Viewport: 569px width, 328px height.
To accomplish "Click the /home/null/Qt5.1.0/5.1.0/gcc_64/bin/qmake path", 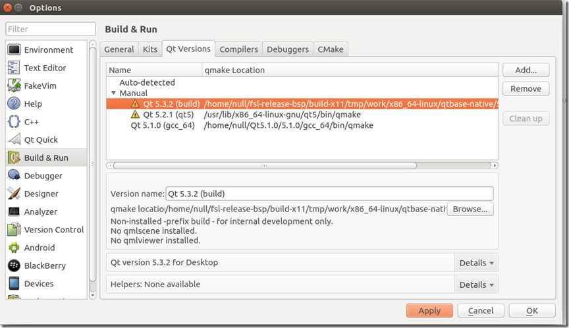I will pos(288,125).
